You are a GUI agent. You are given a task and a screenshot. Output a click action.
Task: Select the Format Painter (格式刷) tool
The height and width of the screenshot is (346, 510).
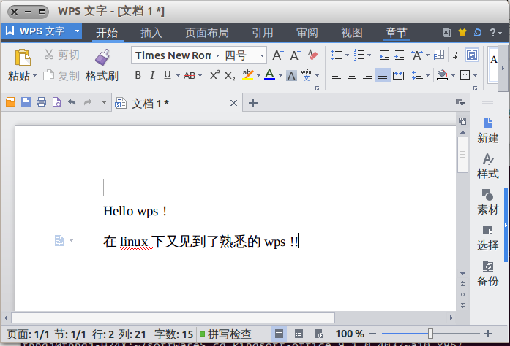click(x=102, y=65)
